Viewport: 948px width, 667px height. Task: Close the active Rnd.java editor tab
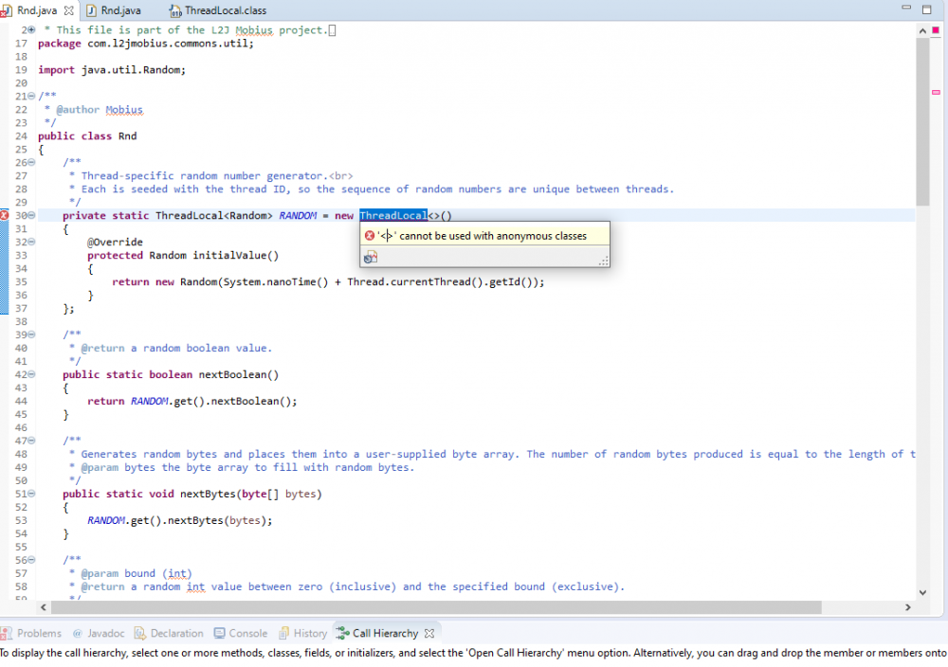coord(67,10)
